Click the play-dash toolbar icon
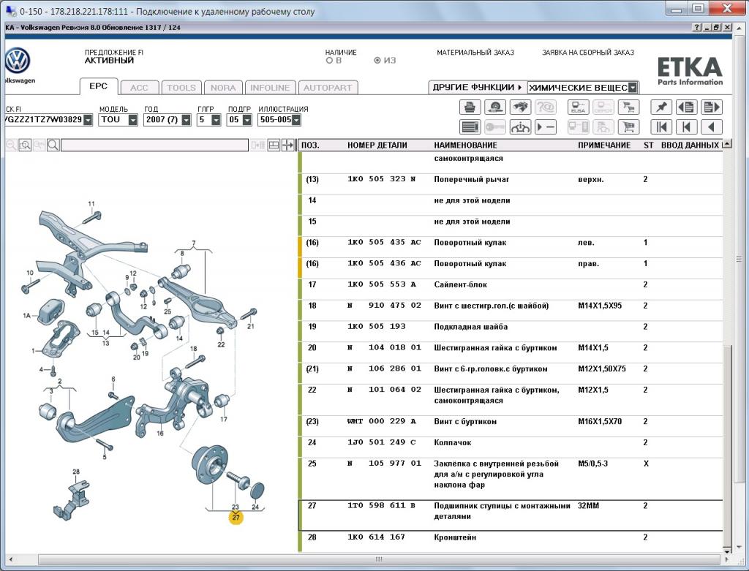Image resolution: width=749 pixels, height=571 pixels. pyautogui.click(x=545, y=127)
